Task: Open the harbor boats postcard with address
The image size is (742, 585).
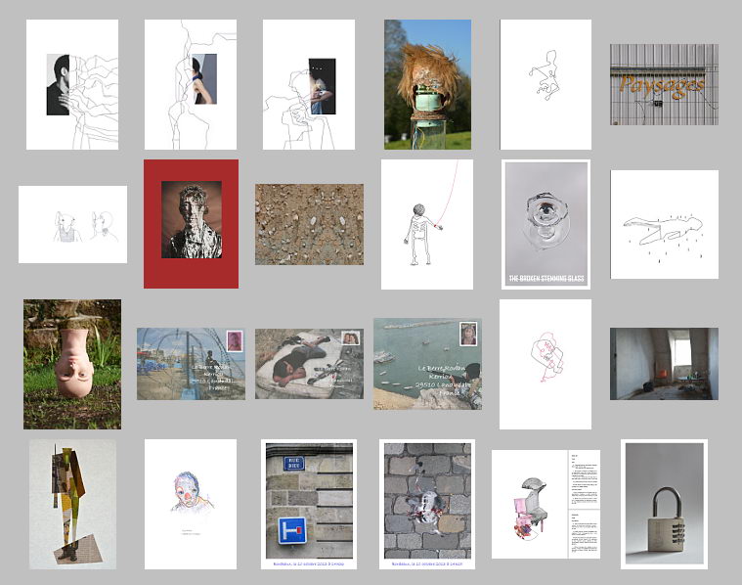Action: [x=428, y=364]
